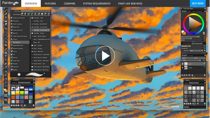Select the Brush tool in the toolbox
This screenshot has width=210, height=118.
(x=6, y=11)
